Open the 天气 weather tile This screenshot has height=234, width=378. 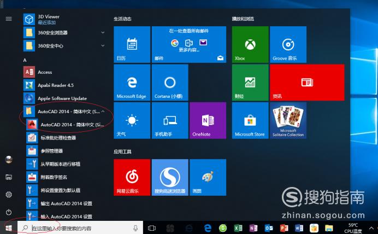coord(132,120)
